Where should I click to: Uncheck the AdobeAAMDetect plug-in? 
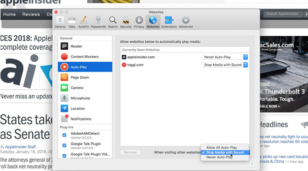(x=64, y=135)
